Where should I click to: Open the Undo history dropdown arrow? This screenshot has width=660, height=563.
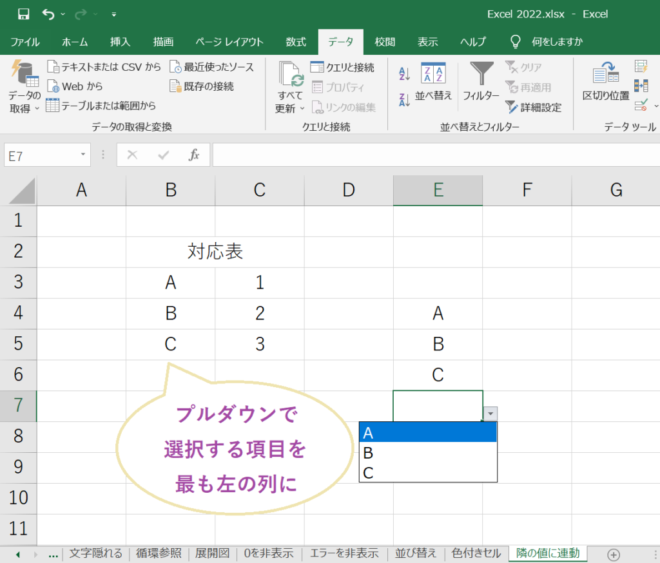point(63,14)
